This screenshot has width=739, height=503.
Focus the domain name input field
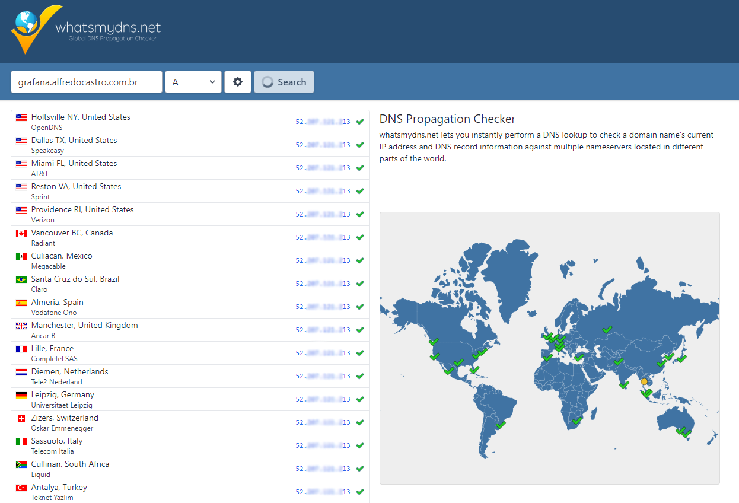(x=87, y=82)
